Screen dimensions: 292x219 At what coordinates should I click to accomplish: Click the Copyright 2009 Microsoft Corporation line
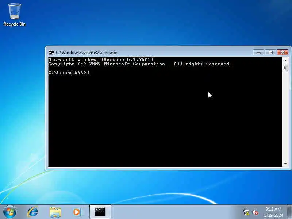[140, 64]
